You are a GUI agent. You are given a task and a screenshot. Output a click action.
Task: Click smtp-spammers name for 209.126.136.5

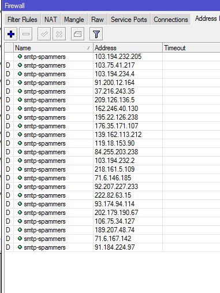coord(44,100)
